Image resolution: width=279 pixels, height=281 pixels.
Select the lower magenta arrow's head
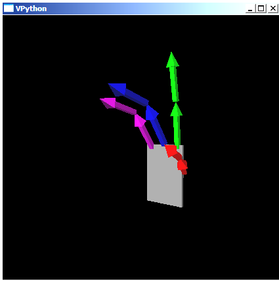(139, 121)
